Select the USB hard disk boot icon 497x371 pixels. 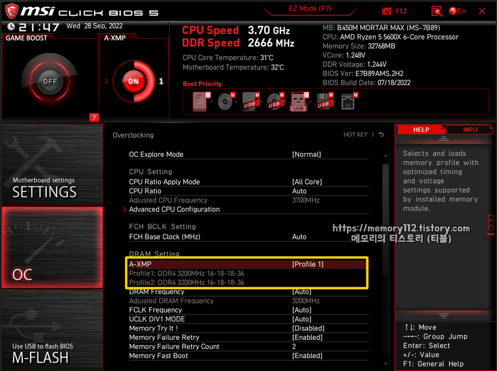click(x=250, y=101)
